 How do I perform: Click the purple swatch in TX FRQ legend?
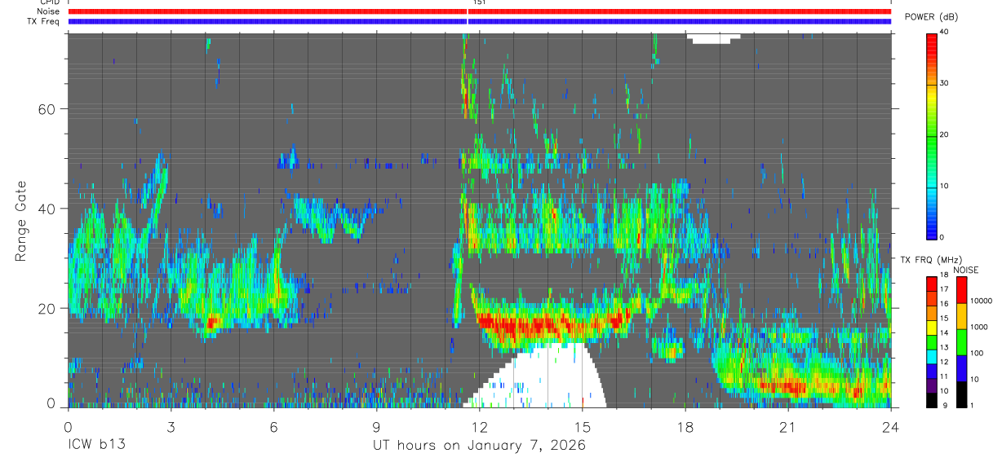[x=931, y=384]
